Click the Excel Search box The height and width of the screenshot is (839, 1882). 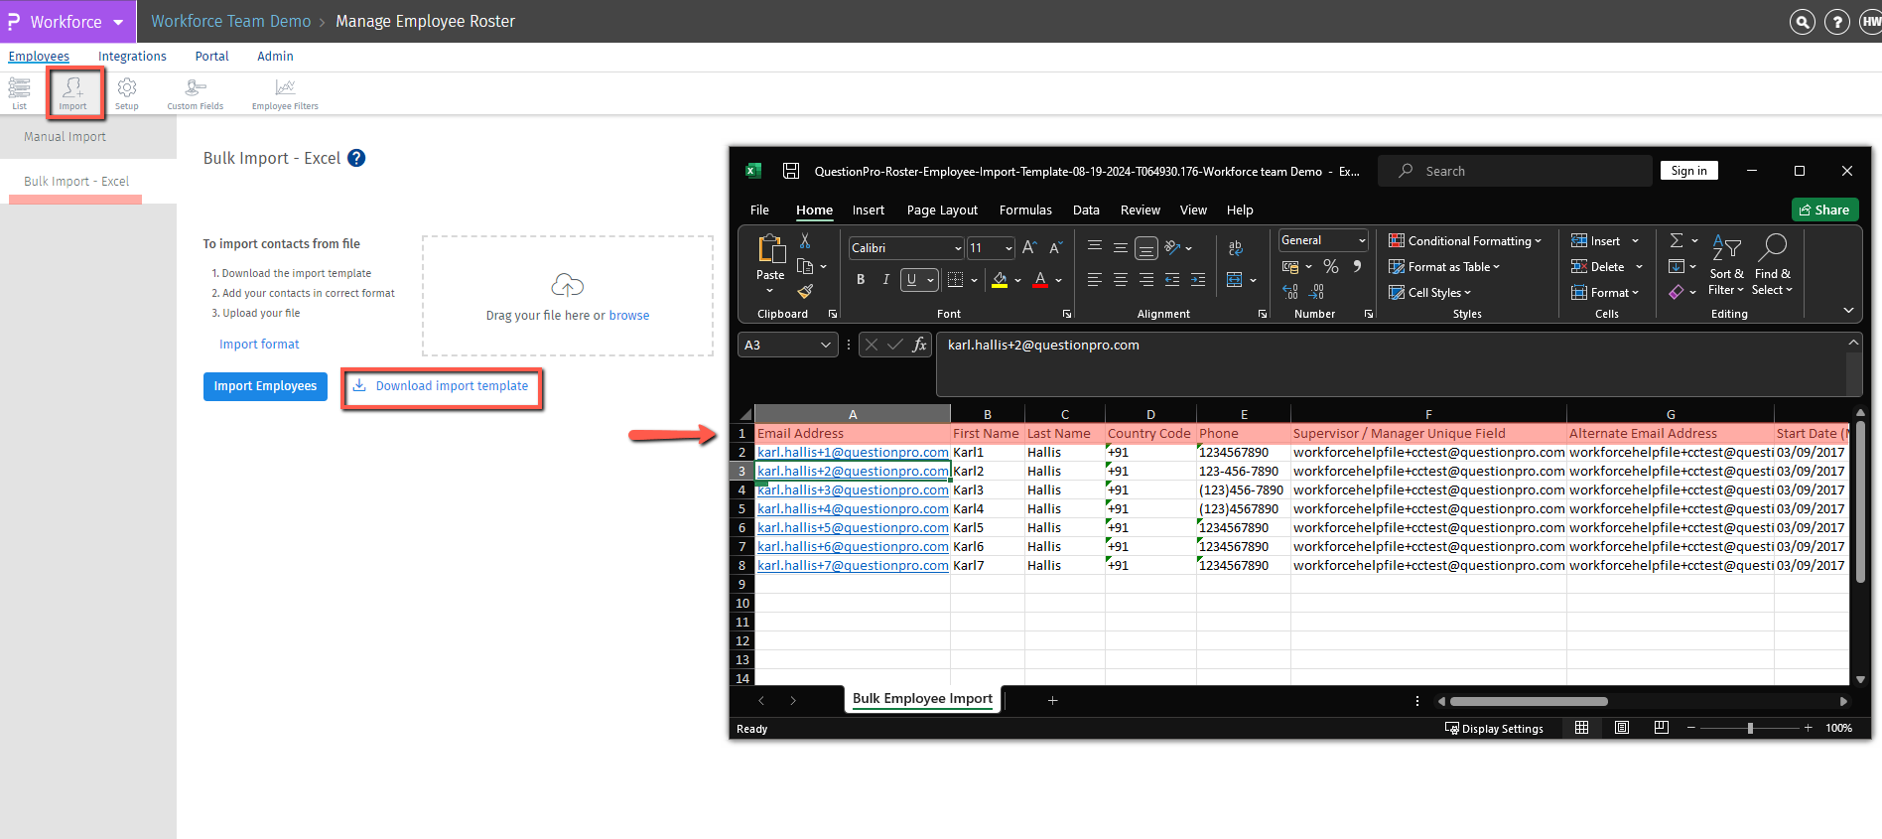[x=1515, y=171]
